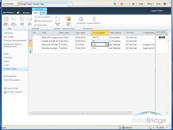Click the % Complete column header
The width and height of the screenshot is (173, 130).
(100, 33)
